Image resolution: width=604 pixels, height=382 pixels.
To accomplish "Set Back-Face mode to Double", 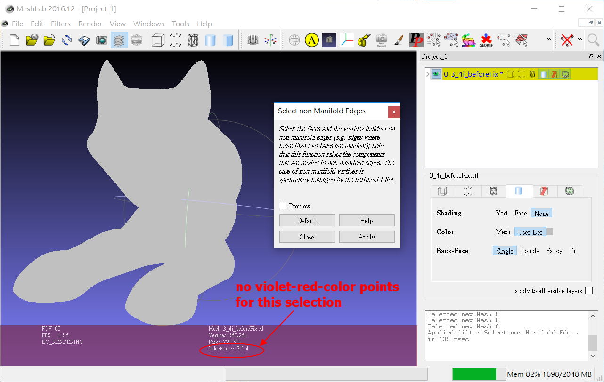I will 530,251.
